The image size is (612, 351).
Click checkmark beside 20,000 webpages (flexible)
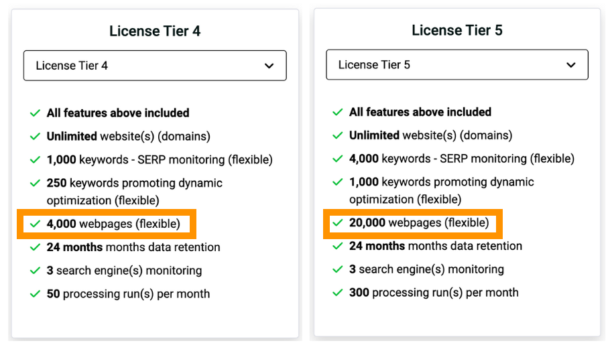(338, 222)
